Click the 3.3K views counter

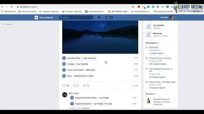click(x=135, y=86)
